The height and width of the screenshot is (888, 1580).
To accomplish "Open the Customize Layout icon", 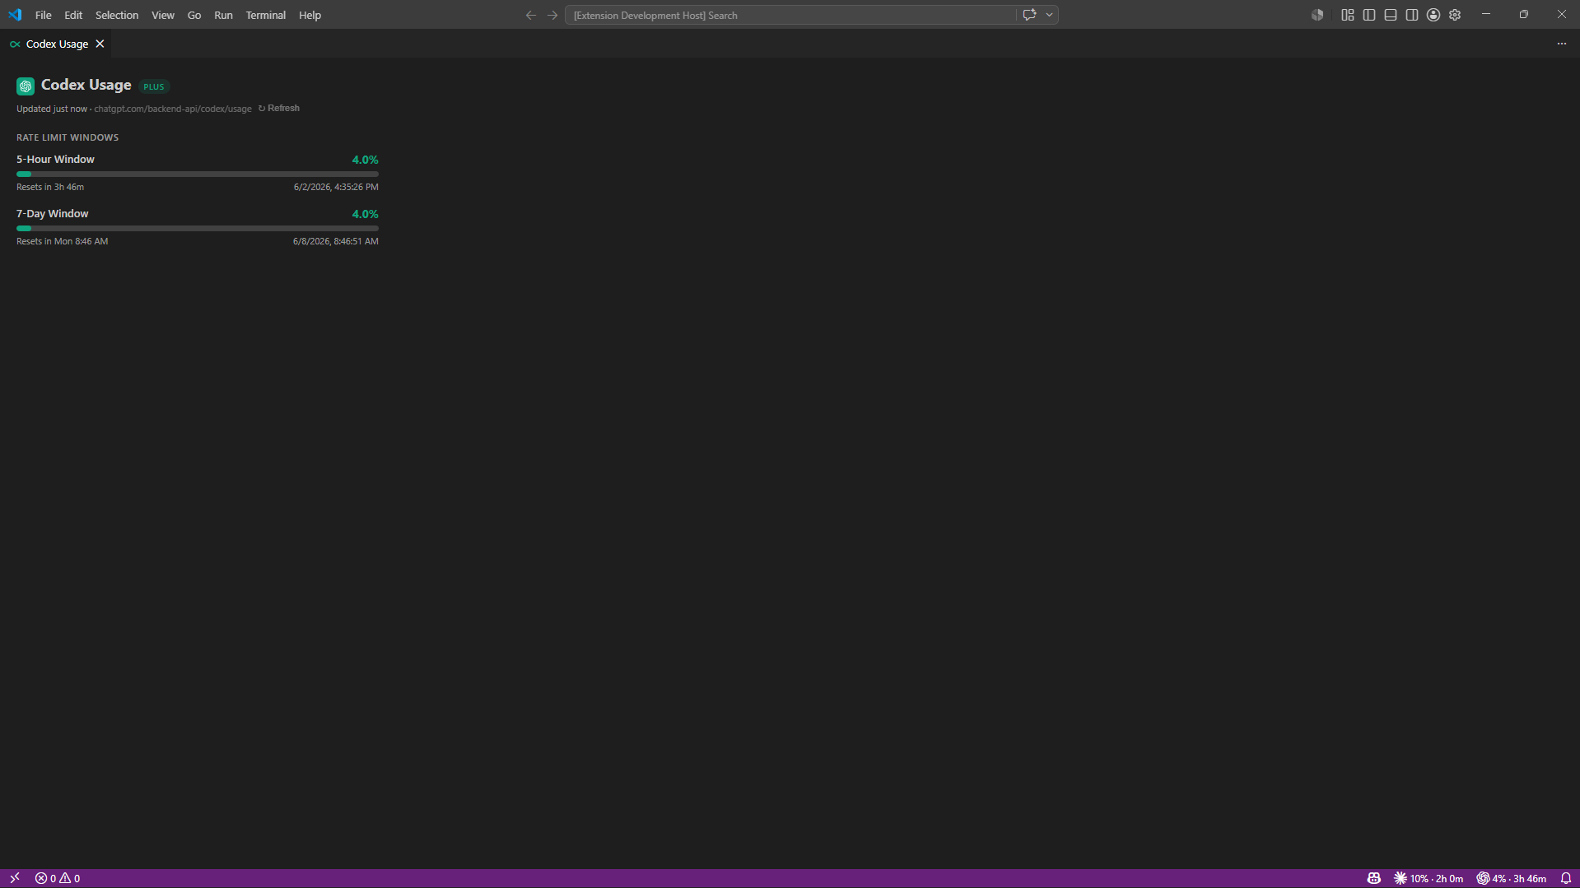I will click(1348, 15).
